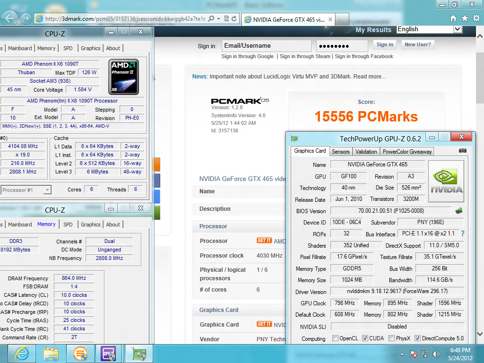The height and width of the screenshot is (363, 484).
Task: Click the 15556 PCMarks score text
Action: 366,117
